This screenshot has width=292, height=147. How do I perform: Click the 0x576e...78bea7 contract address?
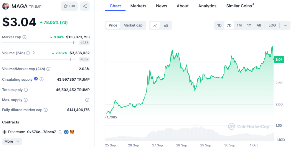coord(42,132)
